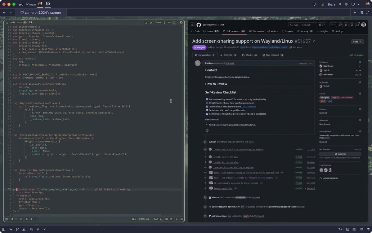Click Rust language selector in shared editor
372x233 pixels.
click(155, 219)
